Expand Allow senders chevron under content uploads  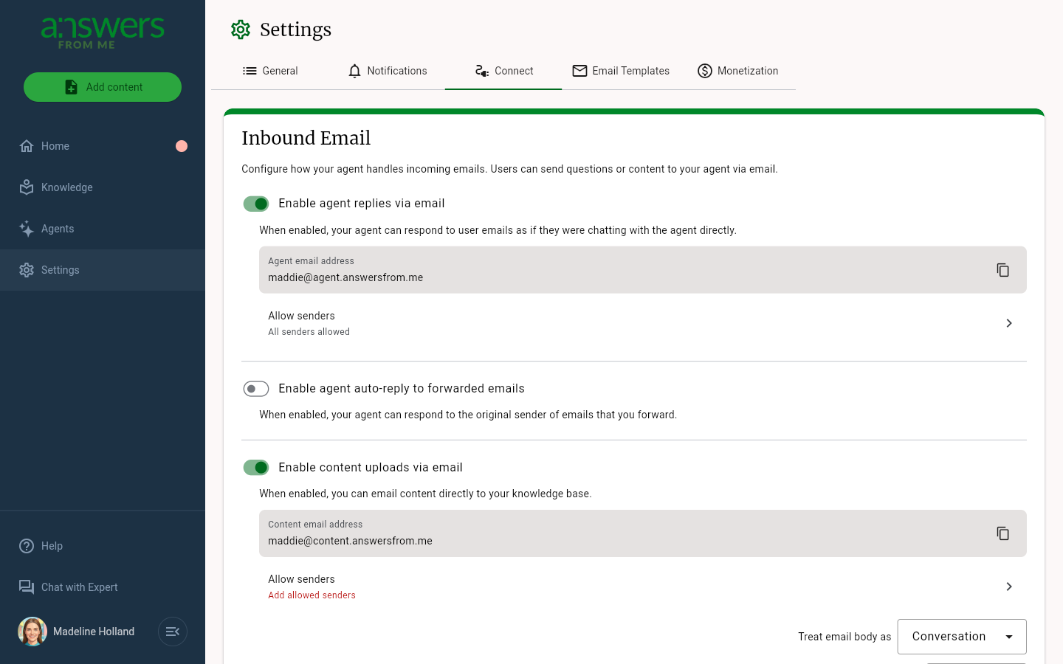click(1009, 587)
